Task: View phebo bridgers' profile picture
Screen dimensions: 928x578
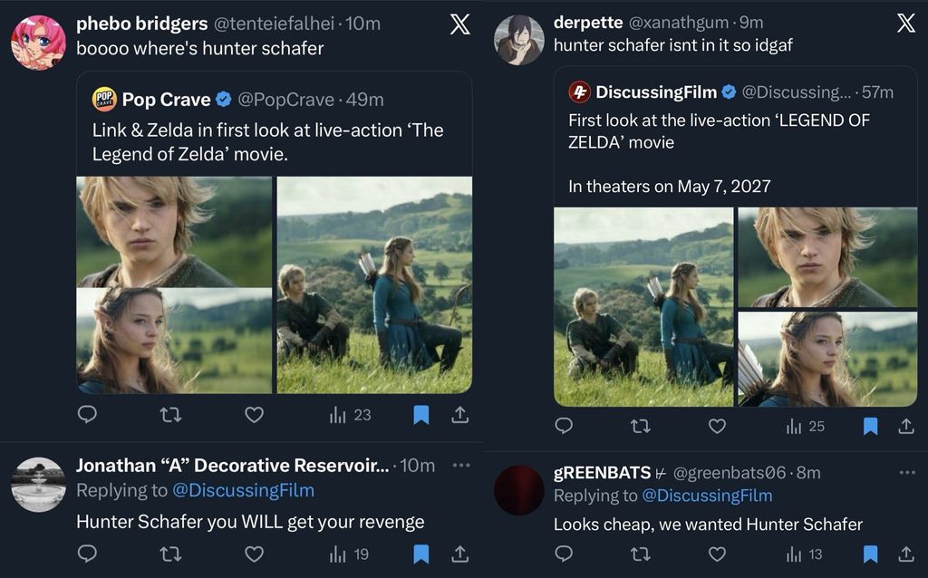Action: pyautogui.click(x=38, y=42)
